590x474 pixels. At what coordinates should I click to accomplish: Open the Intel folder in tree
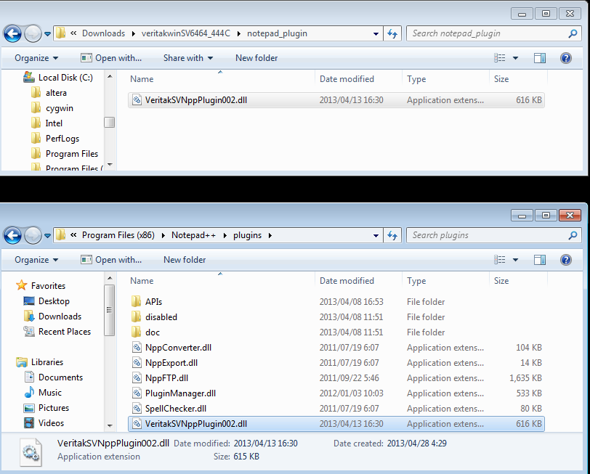tap(47, 123)
